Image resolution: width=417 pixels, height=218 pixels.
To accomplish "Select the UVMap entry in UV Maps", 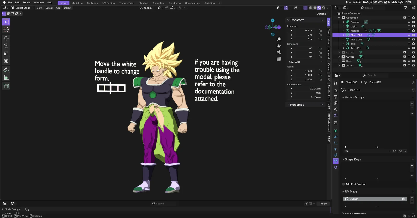I will pos(375,199).
